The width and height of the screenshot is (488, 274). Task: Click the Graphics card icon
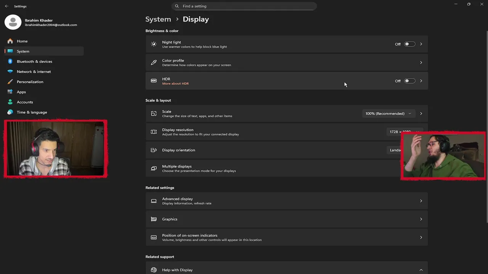[154, 219]
